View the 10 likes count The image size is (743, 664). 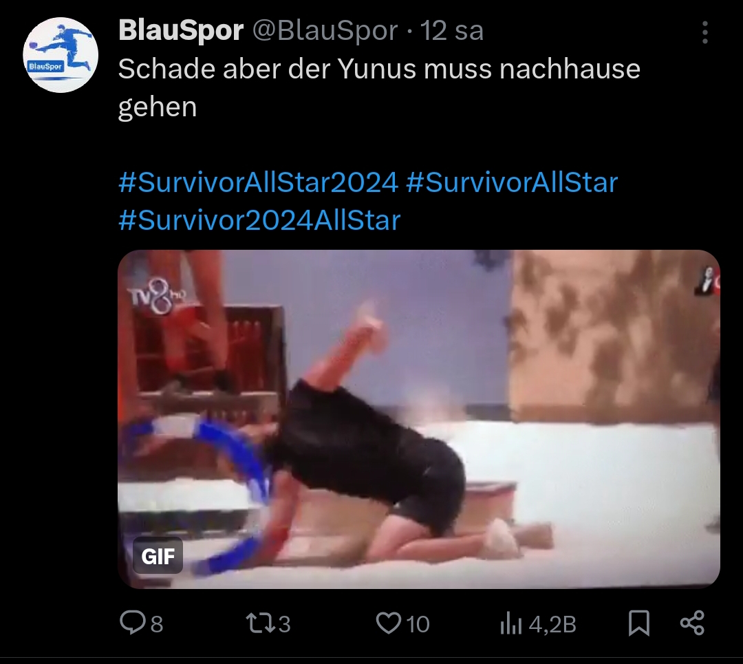pos(418,624)
